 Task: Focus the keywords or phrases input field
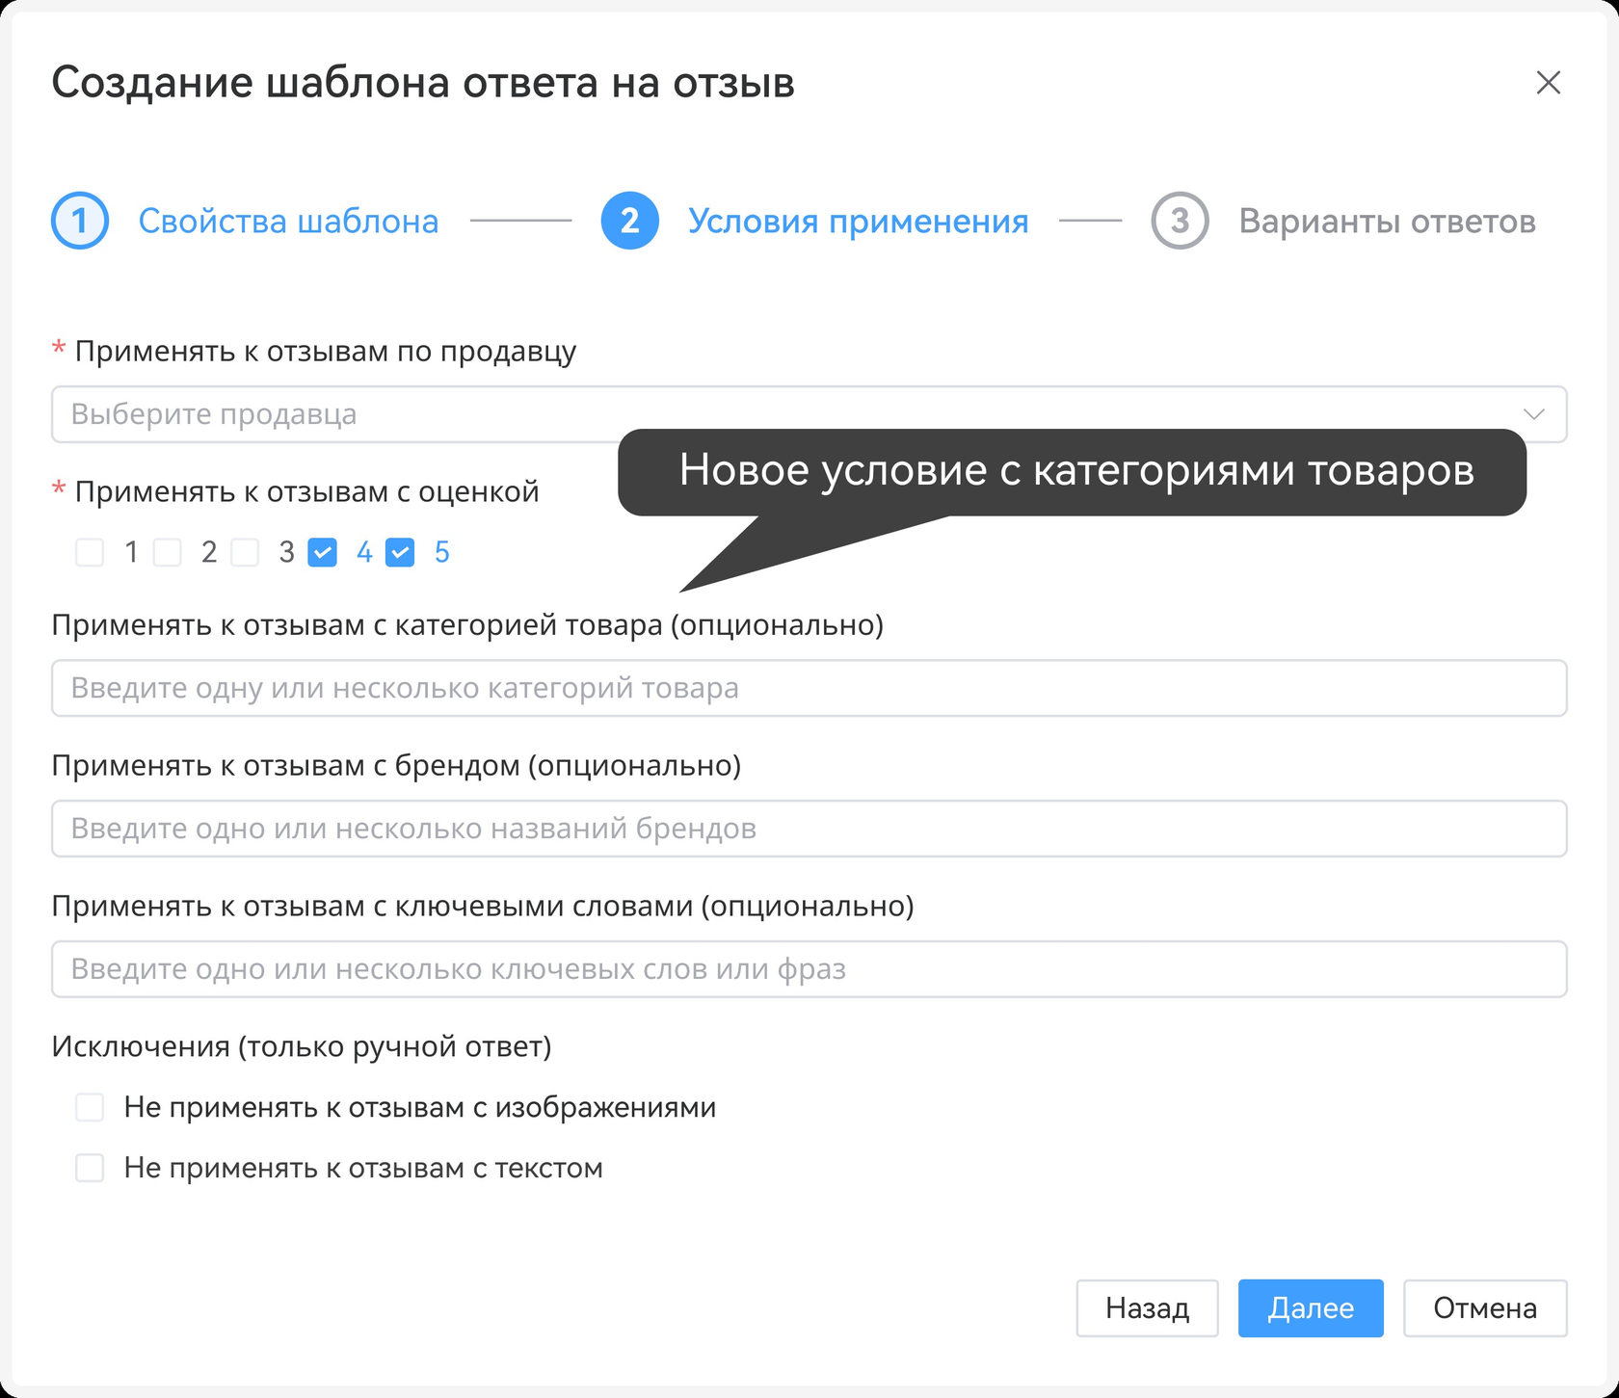(809, 969)
